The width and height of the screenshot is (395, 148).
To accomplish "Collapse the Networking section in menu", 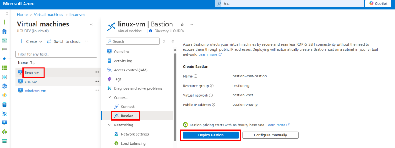I will click(x=109, y=125).
